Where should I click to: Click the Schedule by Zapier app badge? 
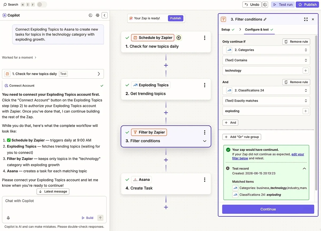coord(153,38)
